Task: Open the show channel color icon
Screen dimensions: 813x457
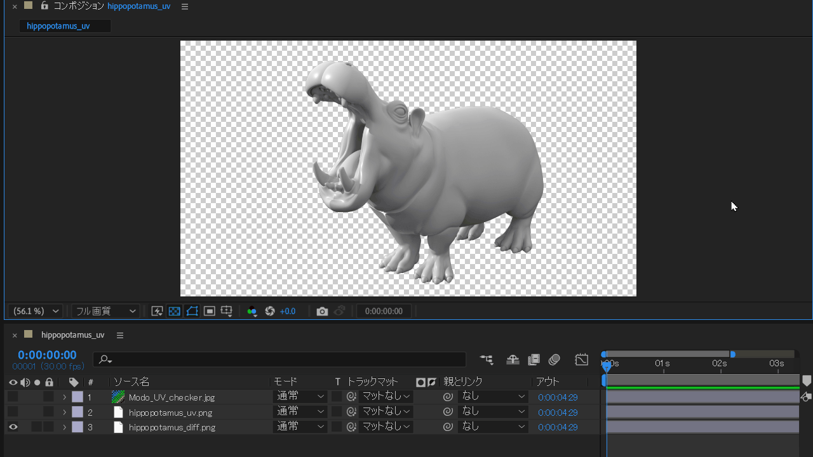Action: [252, 311]
